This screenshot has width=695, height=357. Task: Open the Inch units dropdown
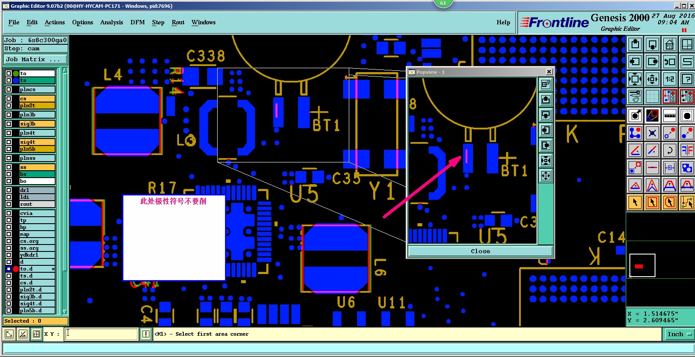click(x=679, y=334)
